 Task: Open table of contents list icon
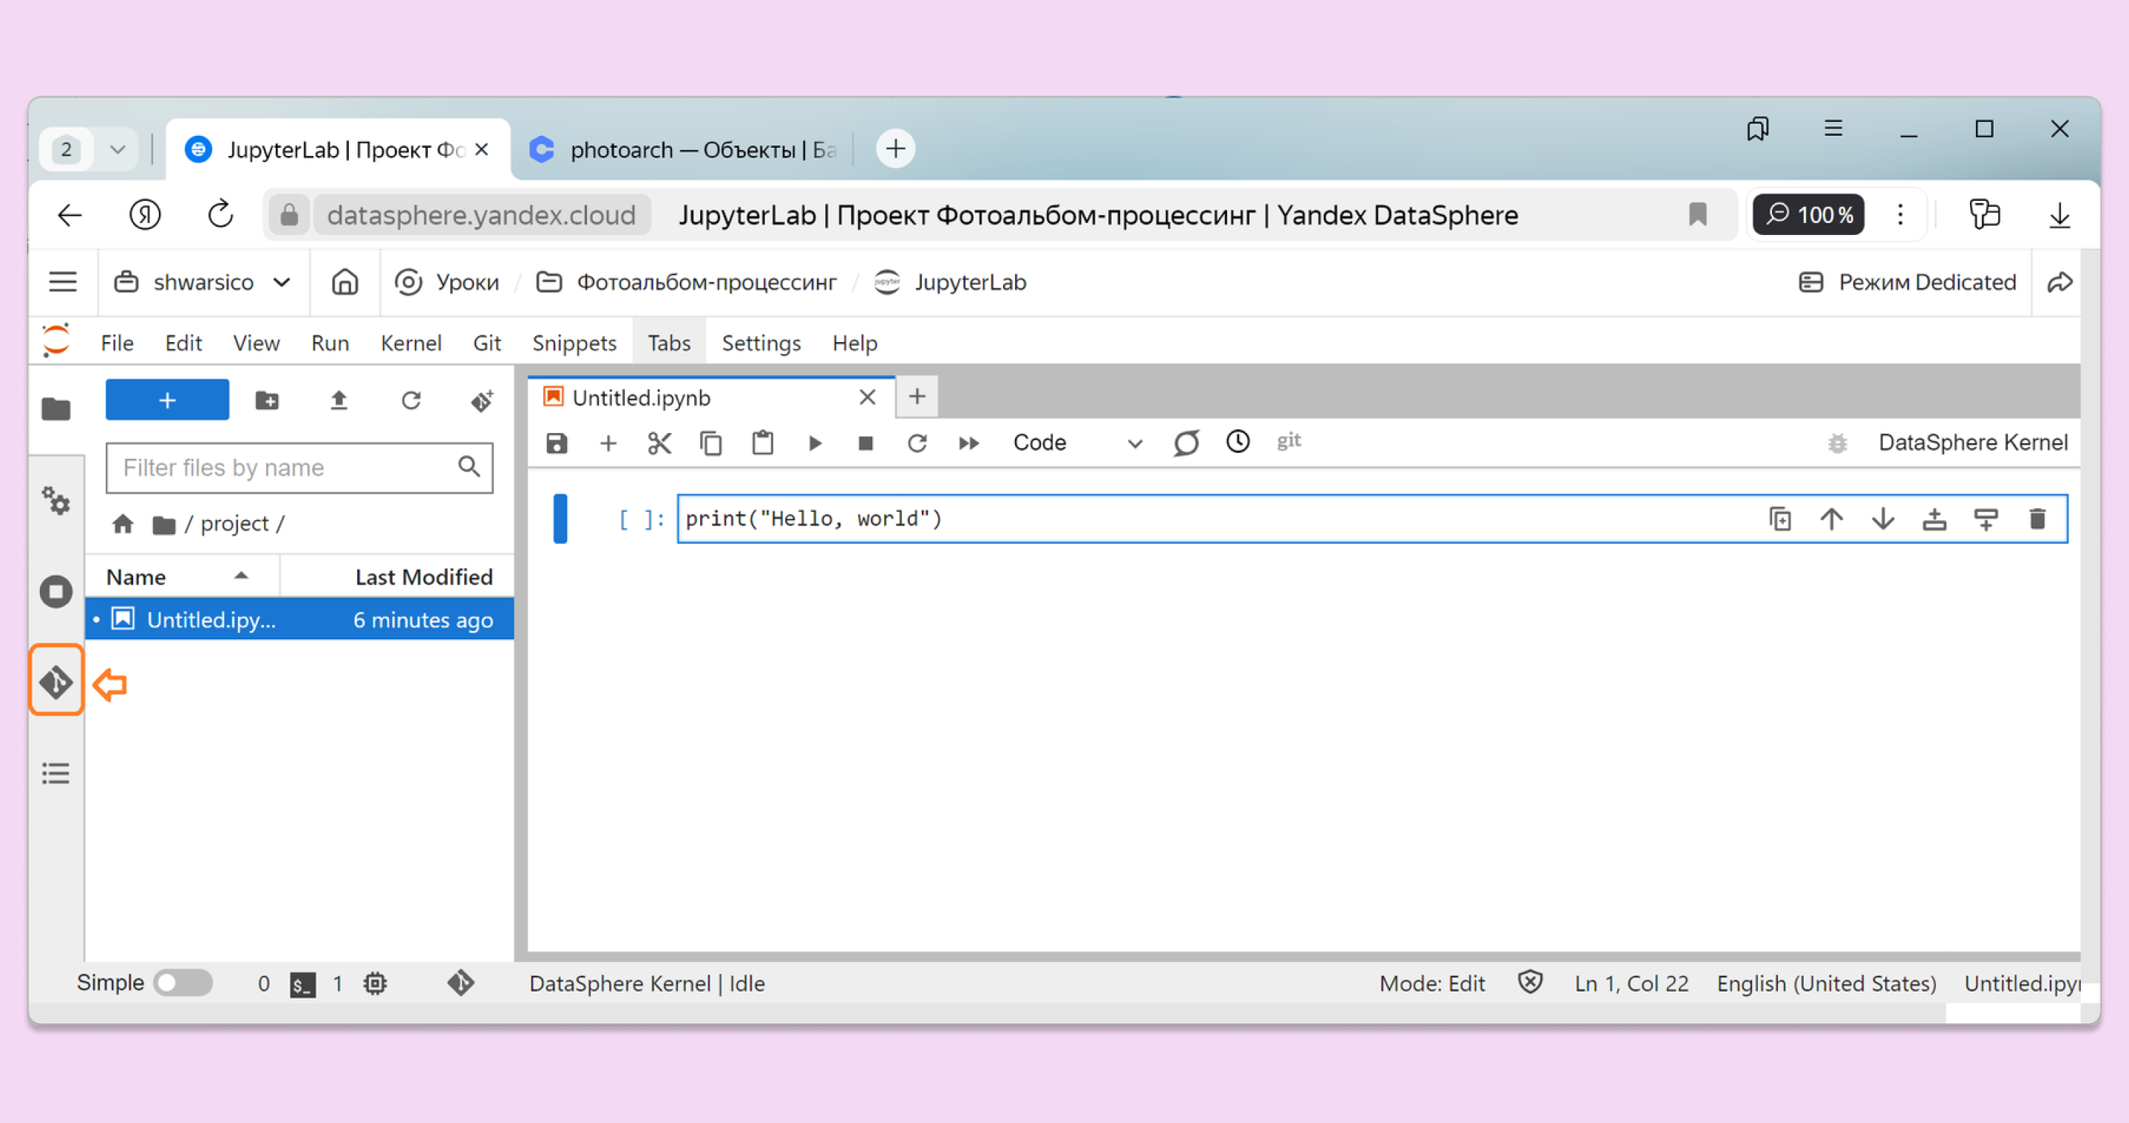coord(56,773)
